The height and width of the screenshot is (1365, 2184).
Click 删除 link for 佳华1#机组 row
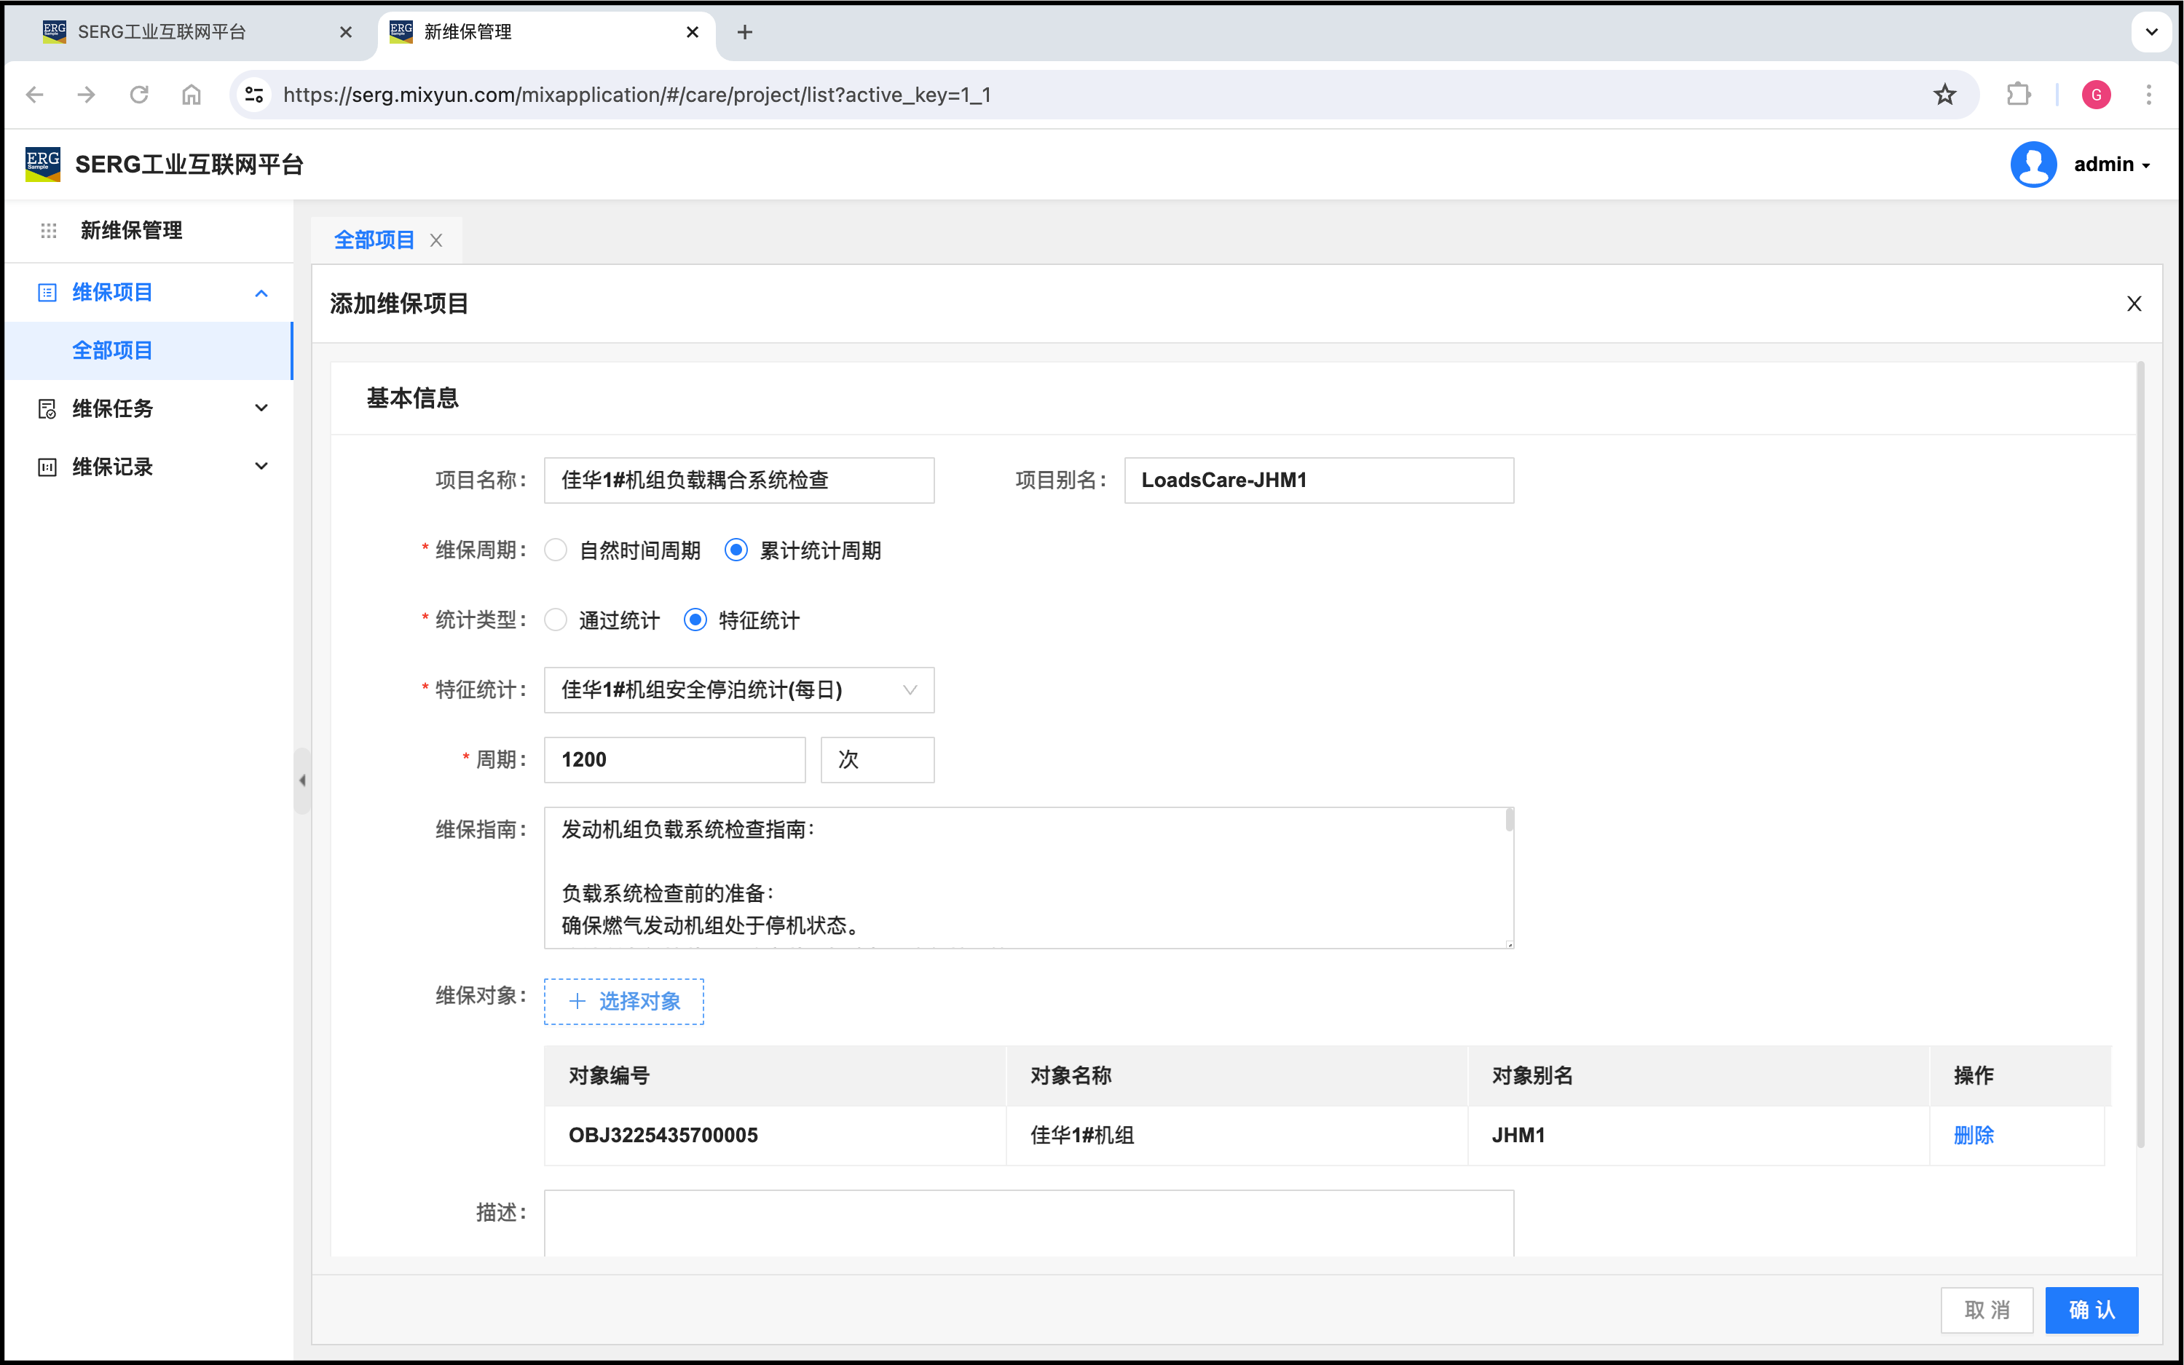click(x=1974, y=1136)
